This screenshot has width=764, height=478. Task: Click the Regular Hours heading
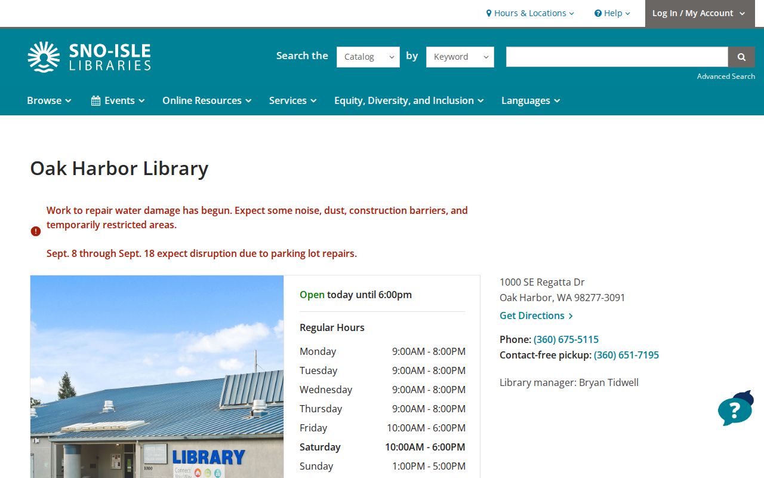[332, 327]
